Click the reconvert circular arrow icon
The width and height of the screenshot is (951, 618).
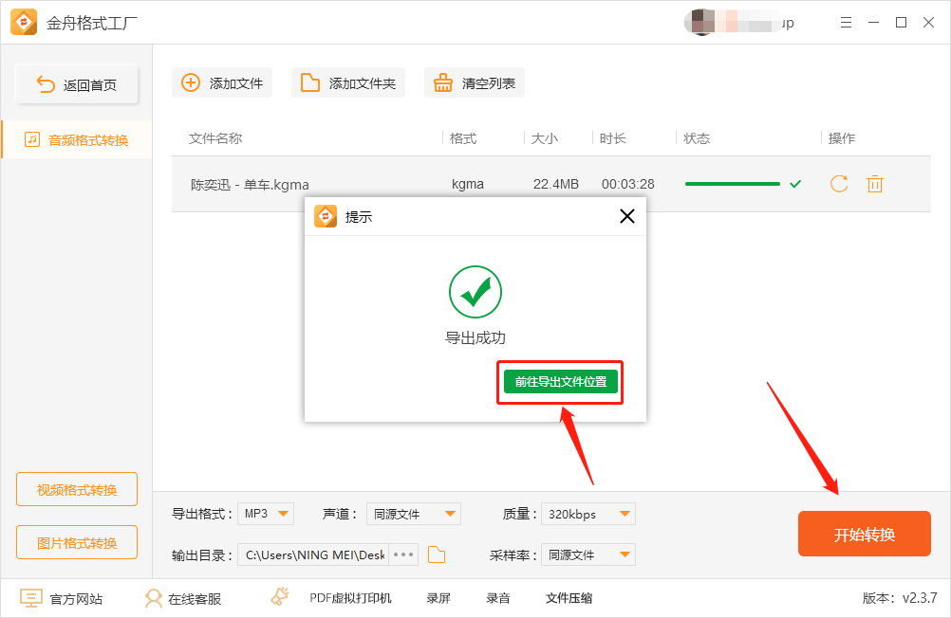coord(838,184)
